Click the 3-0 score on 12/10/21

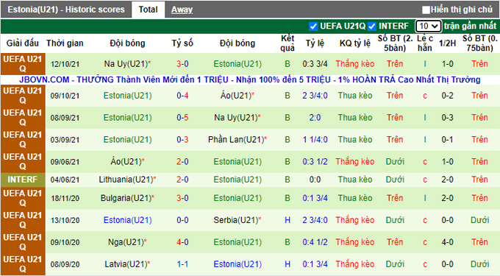tap(182, 64)
